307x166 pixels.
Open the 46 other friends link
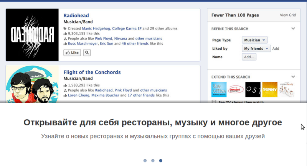coord(135,44)
